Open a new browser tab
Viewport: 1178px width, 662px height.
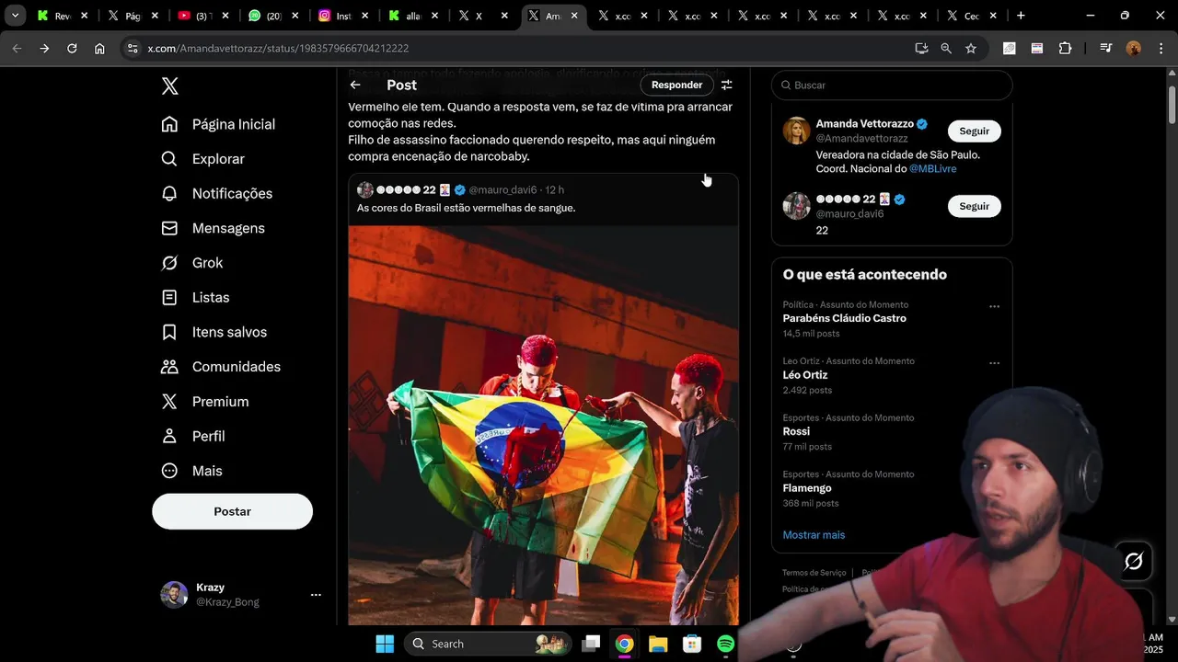click(1021, 16)
